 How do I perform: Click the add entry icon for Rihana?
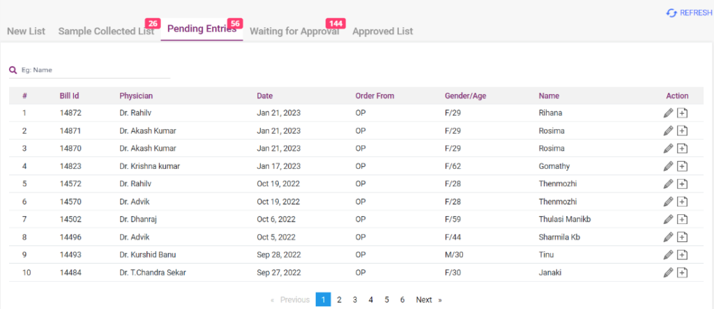(x=683, y=113)
